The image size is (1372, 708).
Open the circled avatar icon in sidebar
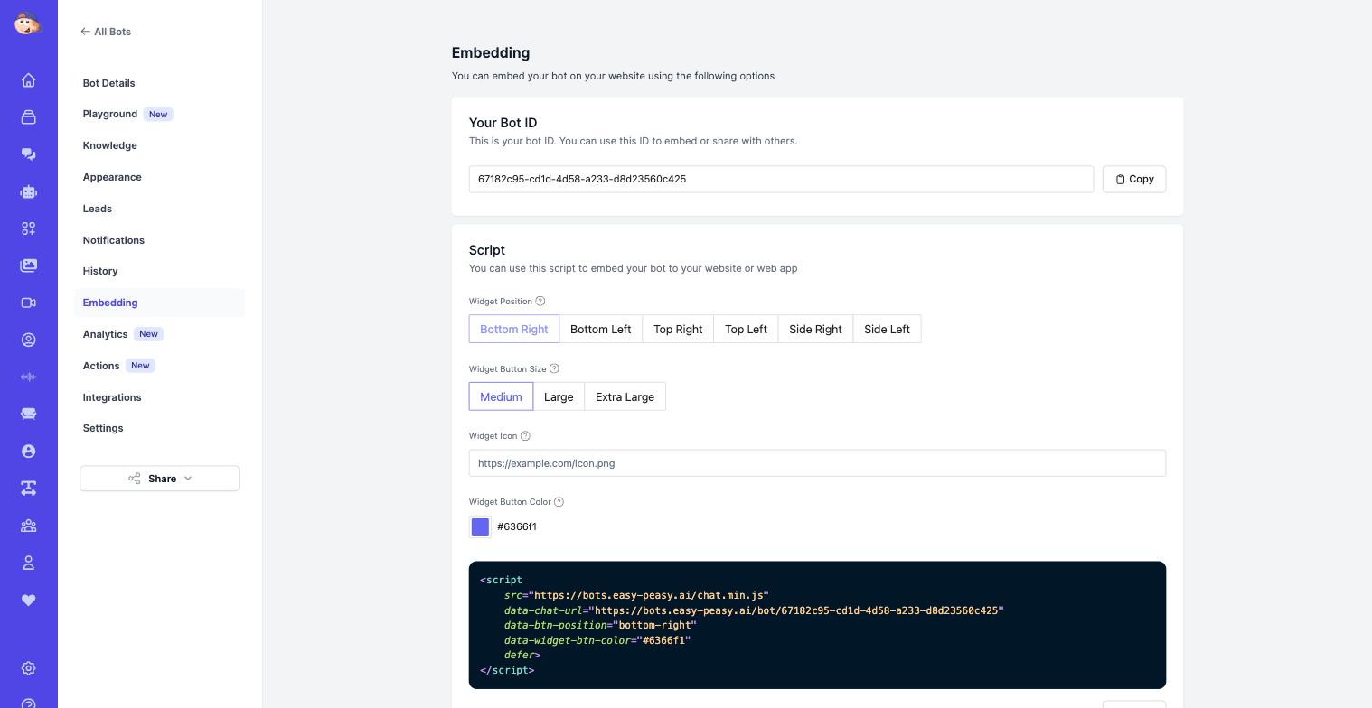pyautogui.click(x=28, y=340)
